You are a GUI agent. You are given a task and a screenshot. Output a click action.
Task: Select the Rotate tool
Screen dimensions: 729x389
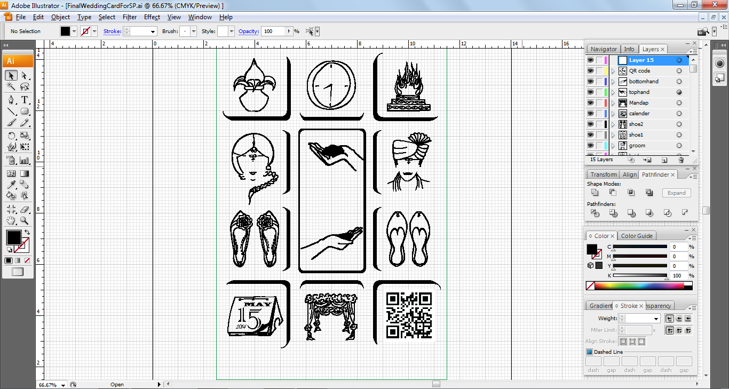pos(11,136)
